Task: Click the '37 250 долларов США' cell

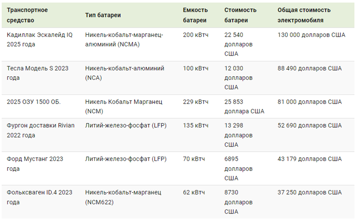Action: [x=309, y=192]
